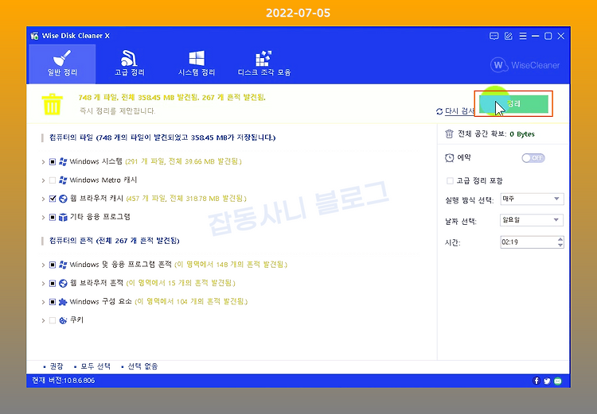597x414 pixels.
Task: Click the WiseCleaner logo
Action: pyautogui.click(x=525, y=65)
